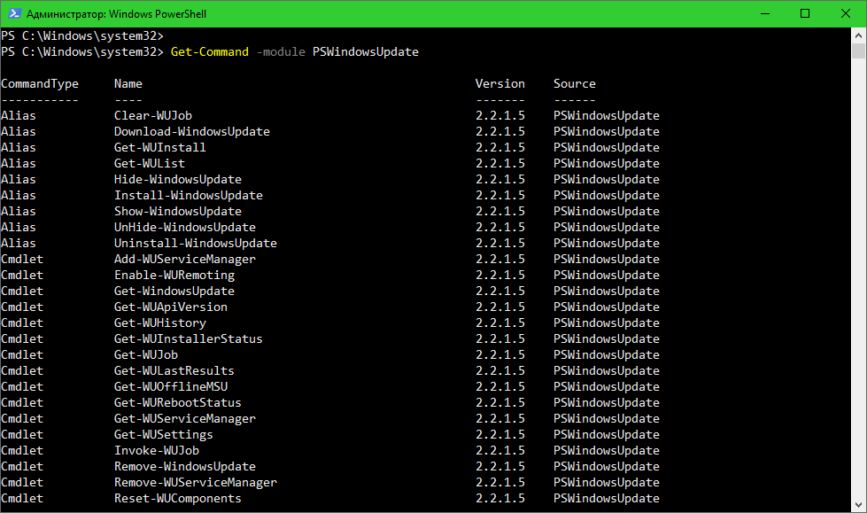
Task: Click the scrollbar up arrow
Action: (858, 36)
